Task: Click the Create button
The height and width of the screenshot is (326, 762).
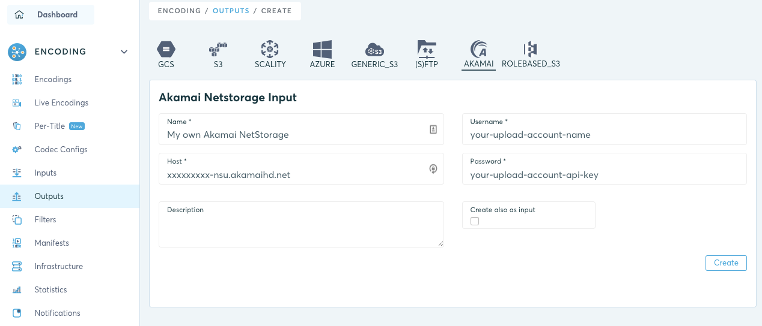Action: click(726, 263)
